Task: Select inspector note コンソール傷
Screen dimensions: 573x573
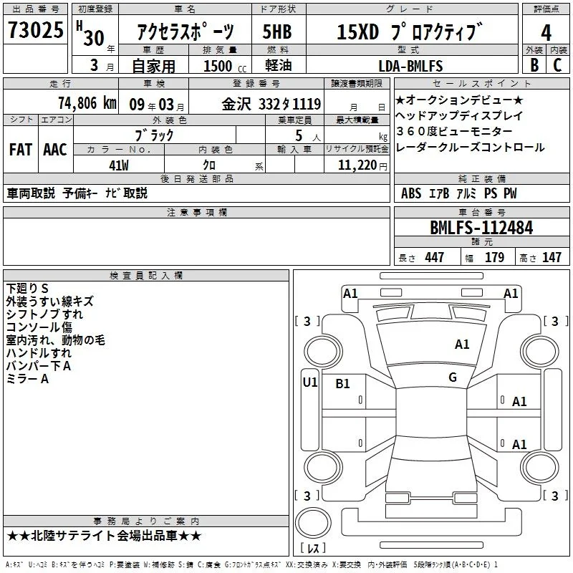Action: click(x=39, y=327)
